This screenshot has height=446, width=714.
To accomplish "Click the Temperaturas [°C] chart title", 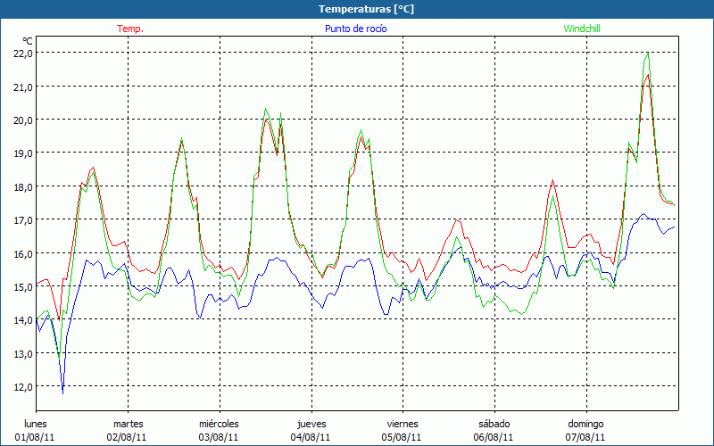I will coord(366,9).
